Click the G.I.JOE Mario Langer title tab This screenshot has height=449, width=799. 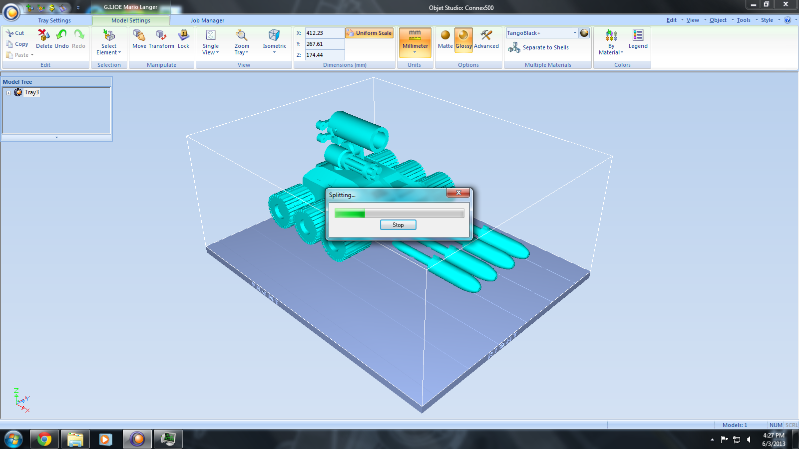click(x=130, y=7)
